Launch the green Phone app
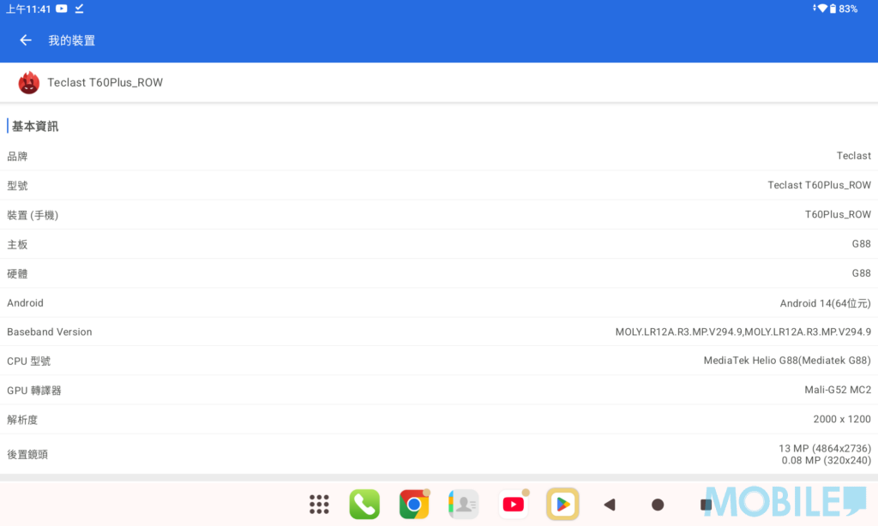Screen dimensions: 878x526 pyautogui.click(x=364, y=505)
